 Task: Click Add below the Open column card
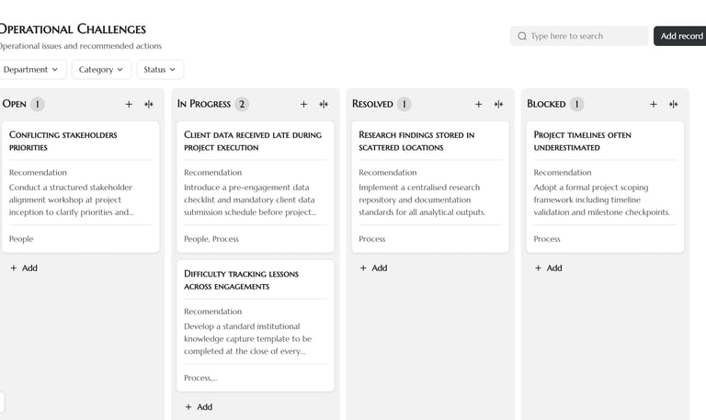click(24, 268)
